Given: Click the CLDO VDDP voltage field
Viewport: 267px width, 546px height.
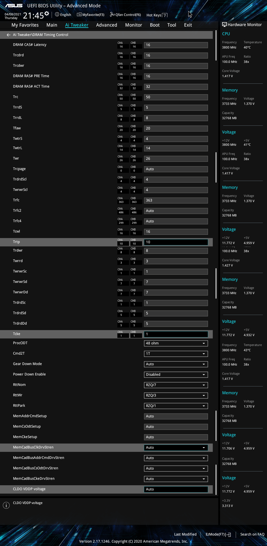Looking at the screenshot, I should tap(176, 489).
